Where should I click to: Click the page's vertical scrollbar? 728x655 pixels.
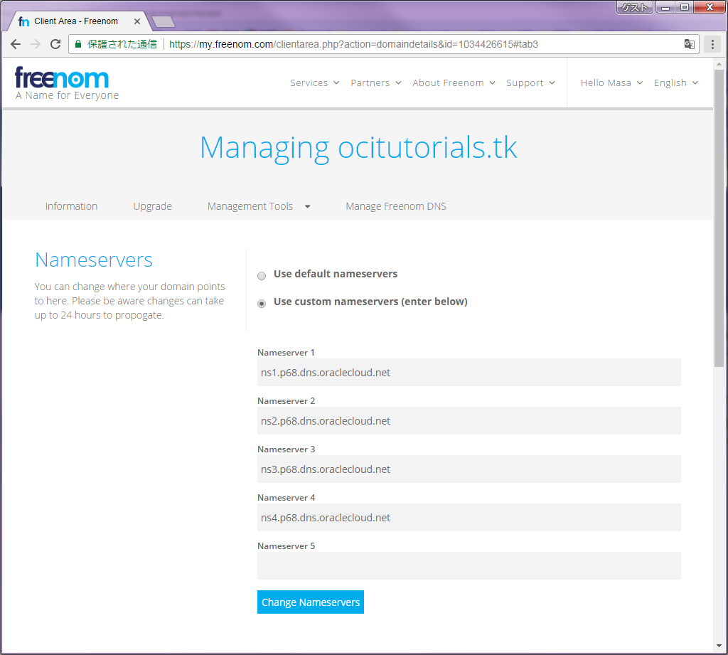(x=719, y=213)
